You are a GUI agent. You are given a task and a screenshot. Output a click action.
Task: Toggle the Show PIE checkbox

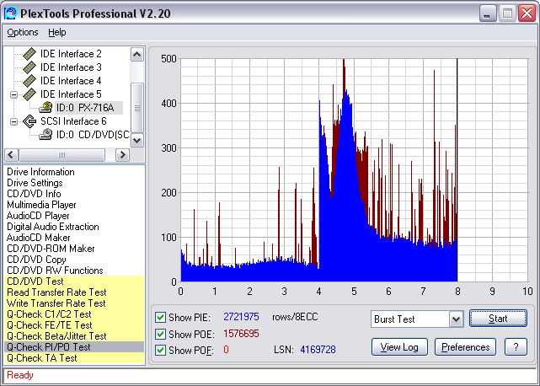tap(160, 317)
